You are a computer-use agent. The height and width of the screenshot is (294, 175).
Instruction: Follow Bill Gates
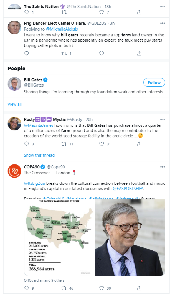pyautogui.click(x=154, y=82)
